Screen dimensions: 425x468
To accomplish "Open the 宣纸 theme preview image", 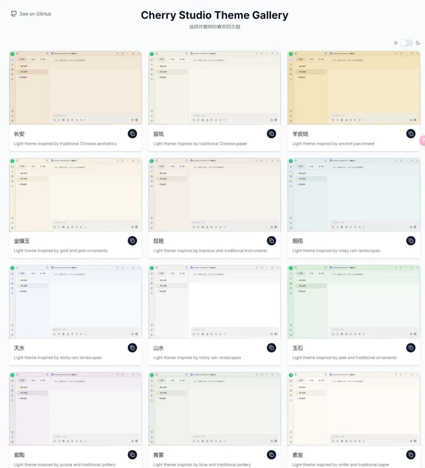I will click(215, 88).
